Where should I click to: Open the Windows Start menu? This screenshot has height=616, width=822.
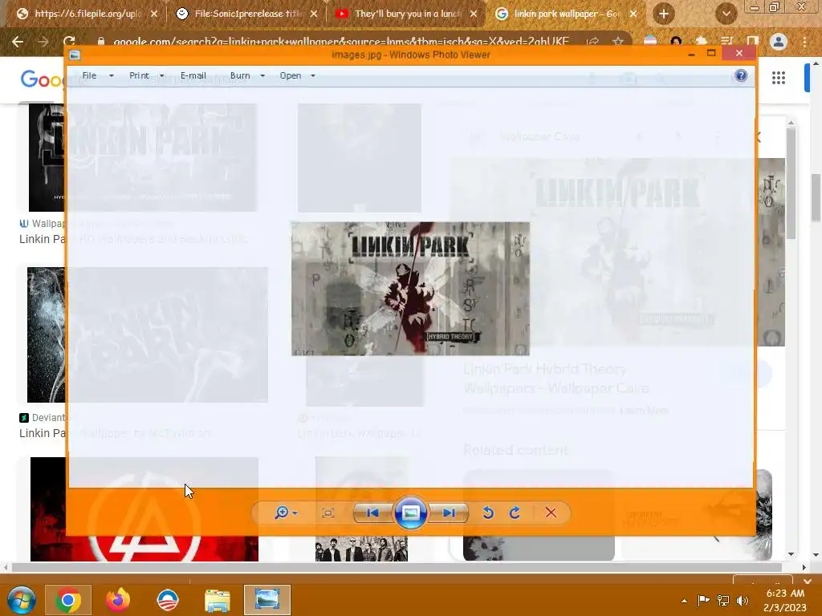pyautogui.click(x=22, y=600)
